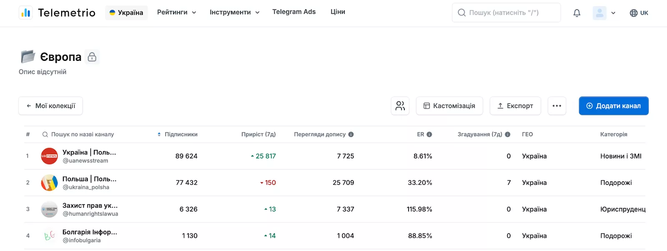Open the notifications bell icon
Screen dimensions: 667x251
577,13
